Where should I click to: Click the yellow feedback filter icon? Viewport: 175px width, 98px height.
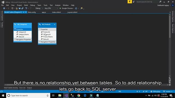click(x=130, y=2)
